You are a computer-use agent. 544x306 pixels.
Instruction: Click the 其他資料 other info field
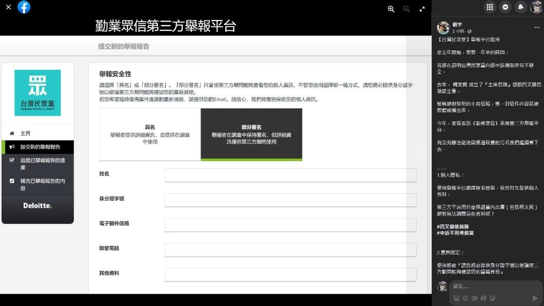(x=290, y=275)
